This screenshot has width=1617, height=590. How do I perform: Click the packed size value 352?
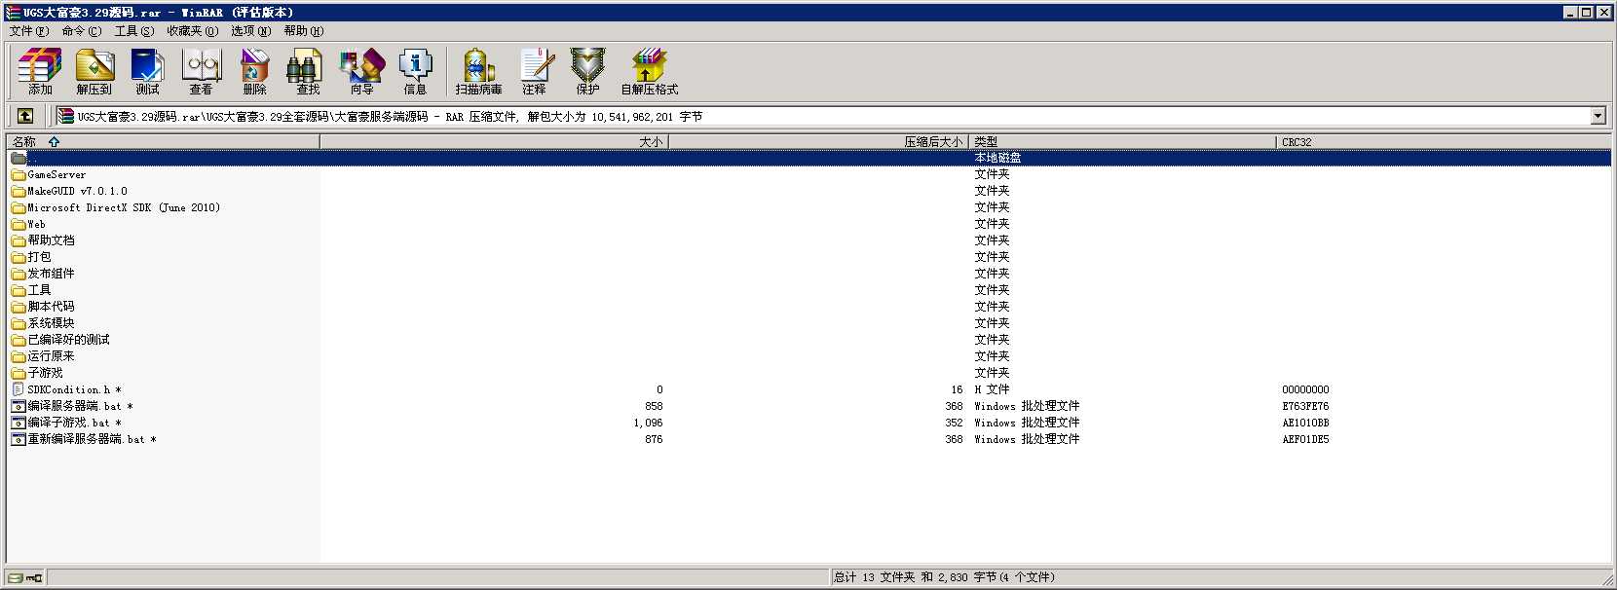(x=954, y=423)
